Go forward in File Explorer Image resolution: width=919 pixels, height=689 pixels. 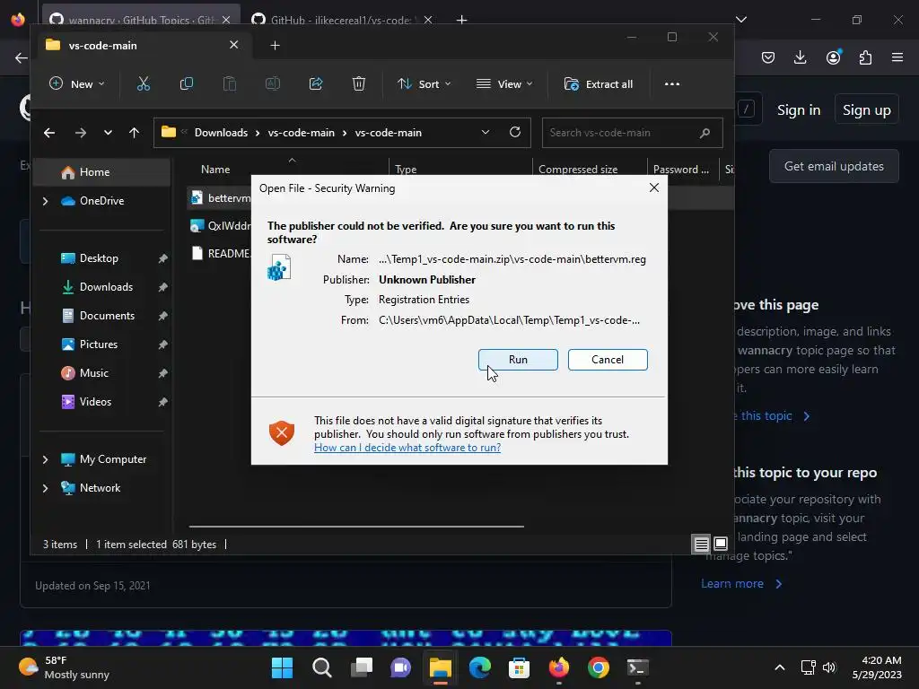[80, 133]
